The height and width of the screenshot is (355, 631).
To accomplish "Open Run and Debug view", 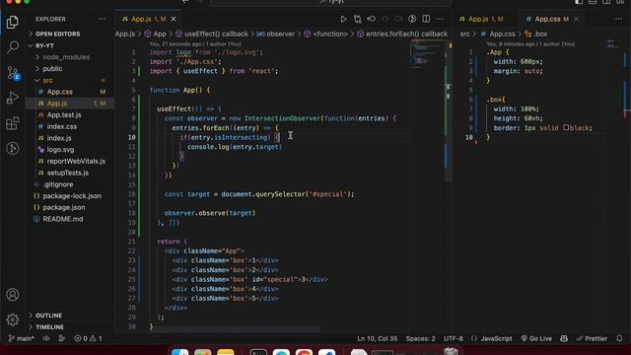I will tap(13, 98).
